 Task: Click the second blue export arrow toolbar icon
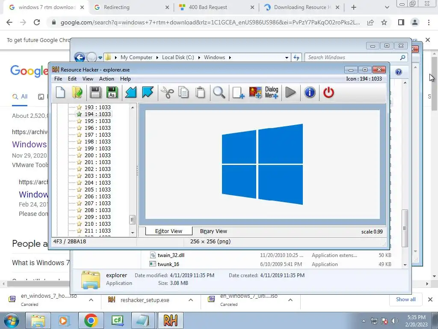point(148,93)
